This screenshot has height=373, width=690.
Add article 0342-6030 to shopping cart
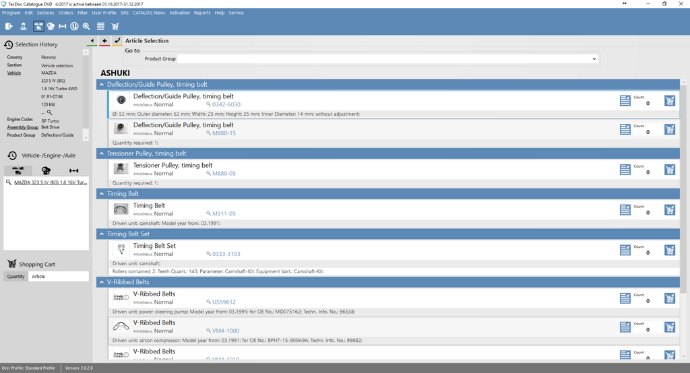tap(669, 101)
